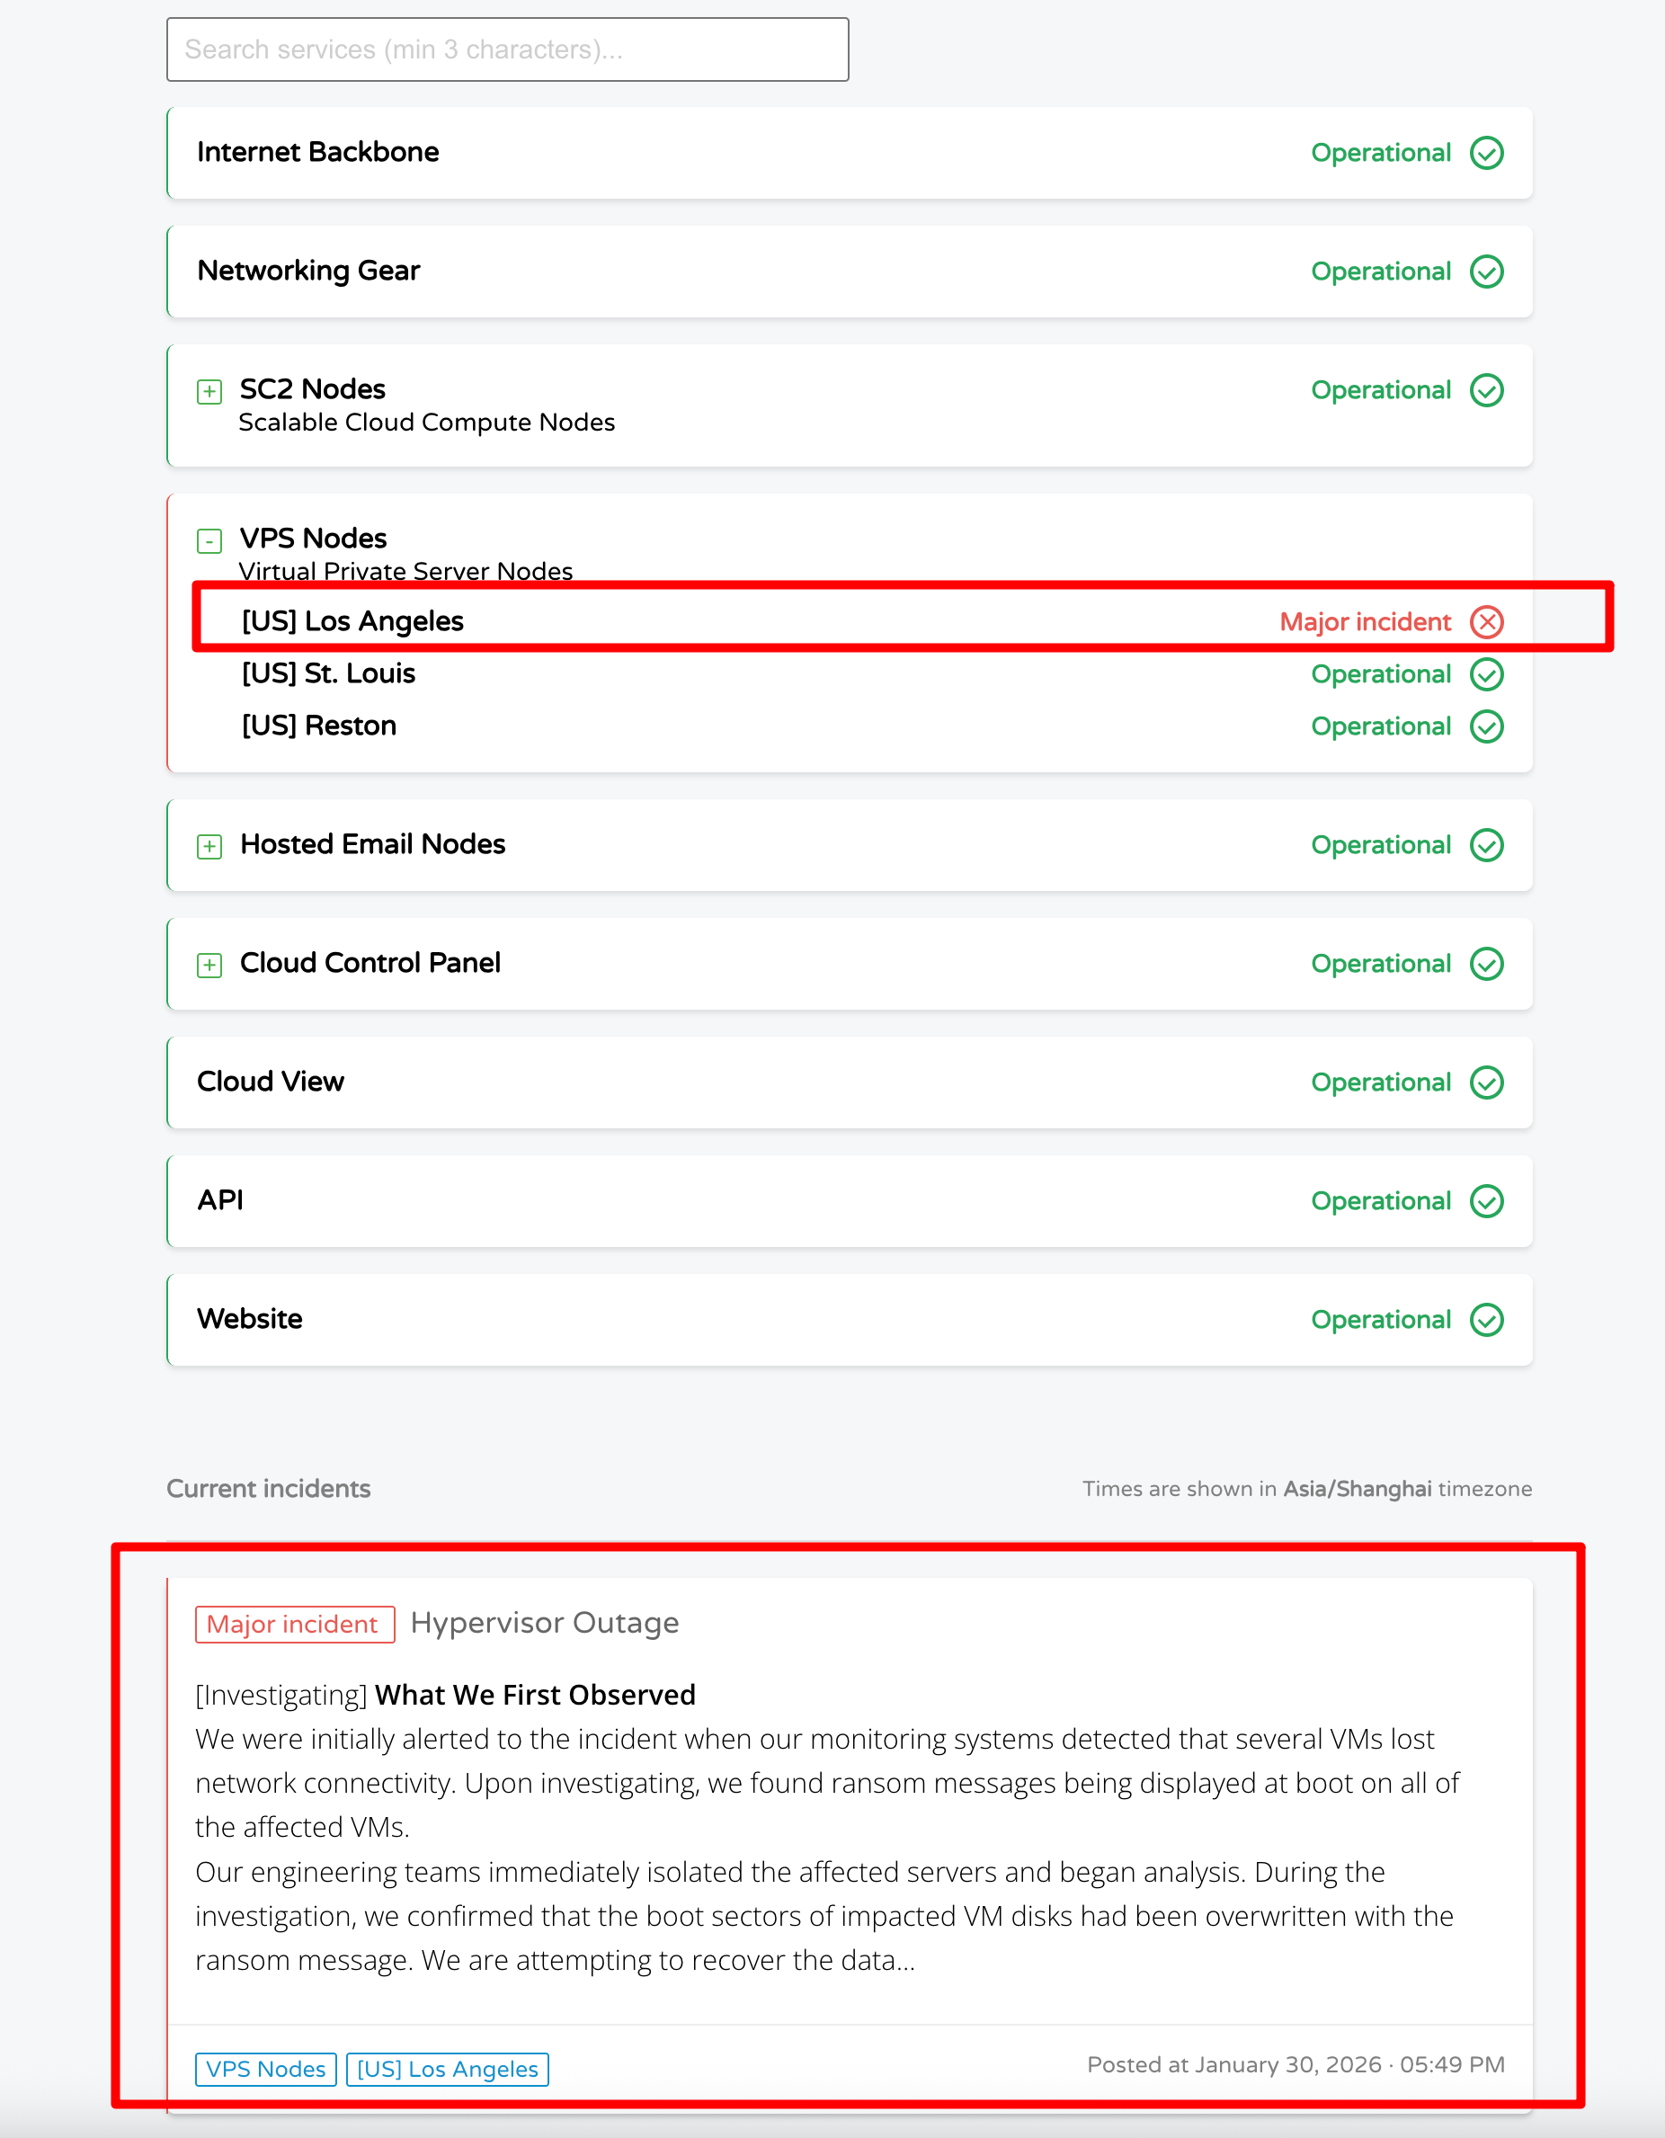Expand the Hosted Email Nodes group
Screen dimensions: 1665x2138
(x=209, y=847)
